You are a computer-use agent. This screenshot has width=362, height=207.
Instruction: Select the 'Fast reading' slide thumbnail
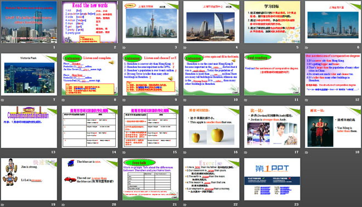pos(272,74)
